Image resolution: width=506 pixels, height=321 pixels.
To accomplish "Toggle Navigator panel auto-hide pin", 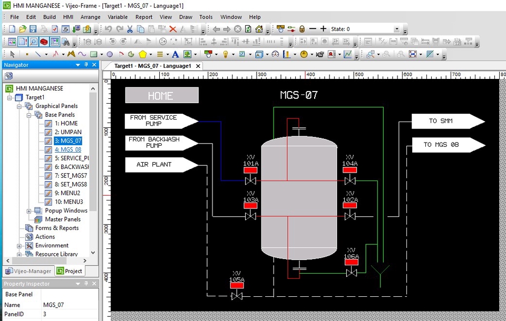I will [x=86, y=65].
